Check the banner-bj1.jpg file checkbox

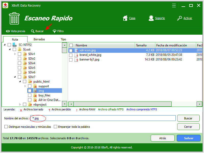click(x=71, y=60)
